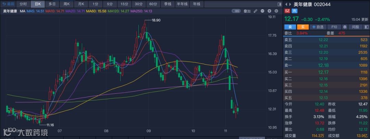
Task: Select the 买五 12.13 order row
Action: [326, 98]
